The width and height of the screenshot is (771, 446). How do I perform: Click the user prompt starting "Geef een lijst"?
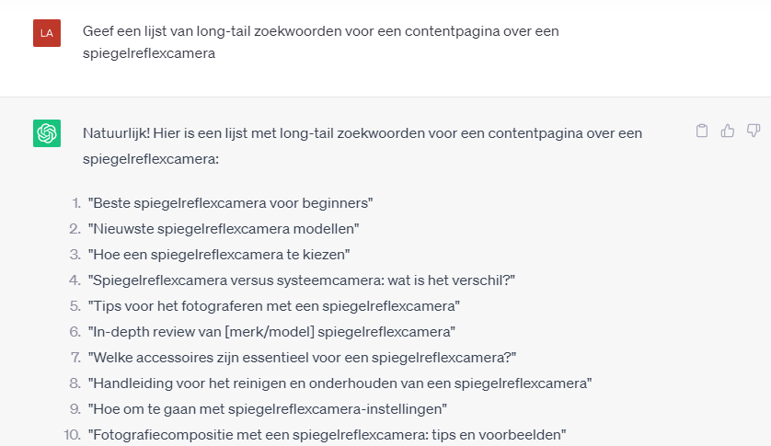coord(320,31)
